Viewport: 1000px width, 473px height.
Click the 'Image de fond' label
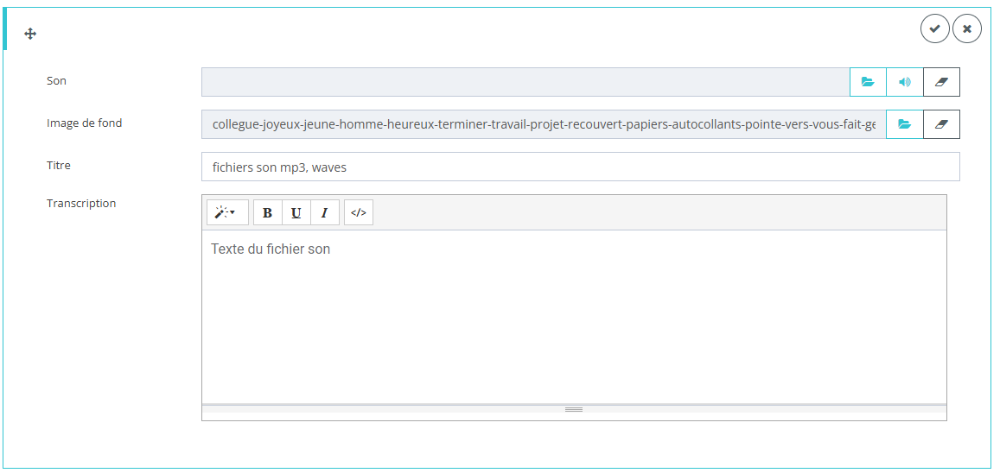84,123
